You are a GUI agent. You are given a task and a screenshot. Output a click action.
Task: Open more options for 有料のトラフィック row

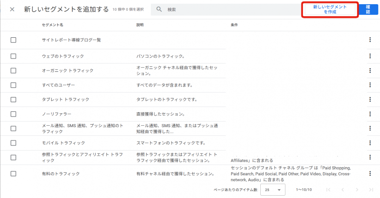click(370, 174)
